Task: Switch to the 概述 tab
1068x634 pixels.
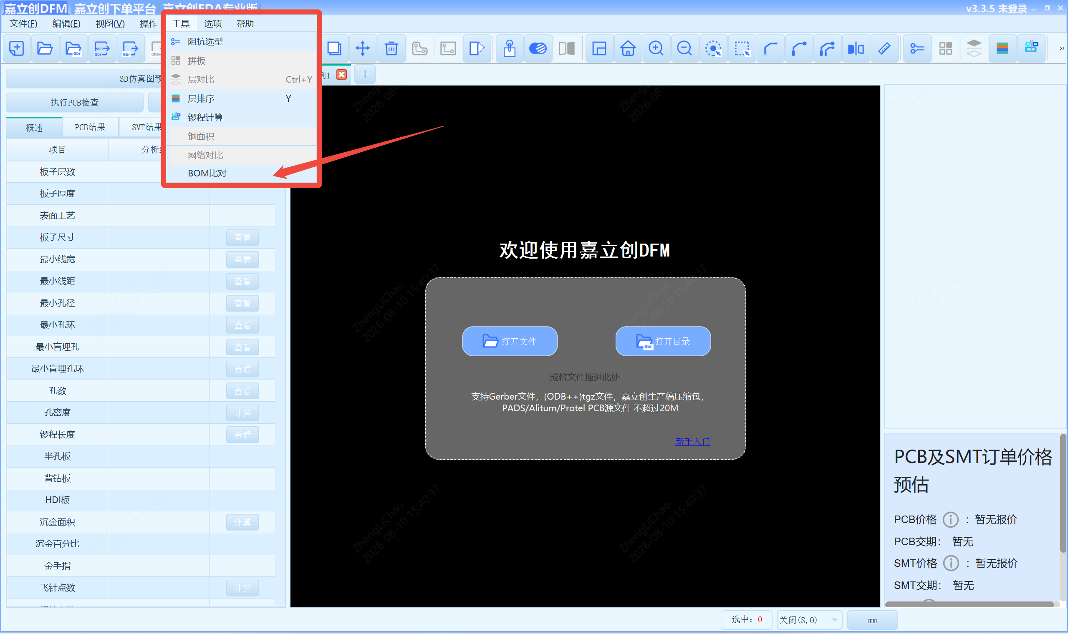Action: tap(34, 128)
